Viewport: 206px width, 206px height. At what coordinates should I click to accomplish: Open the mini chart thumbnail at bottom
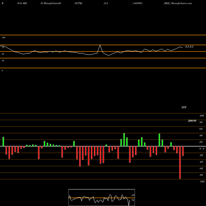pos(102,197)
